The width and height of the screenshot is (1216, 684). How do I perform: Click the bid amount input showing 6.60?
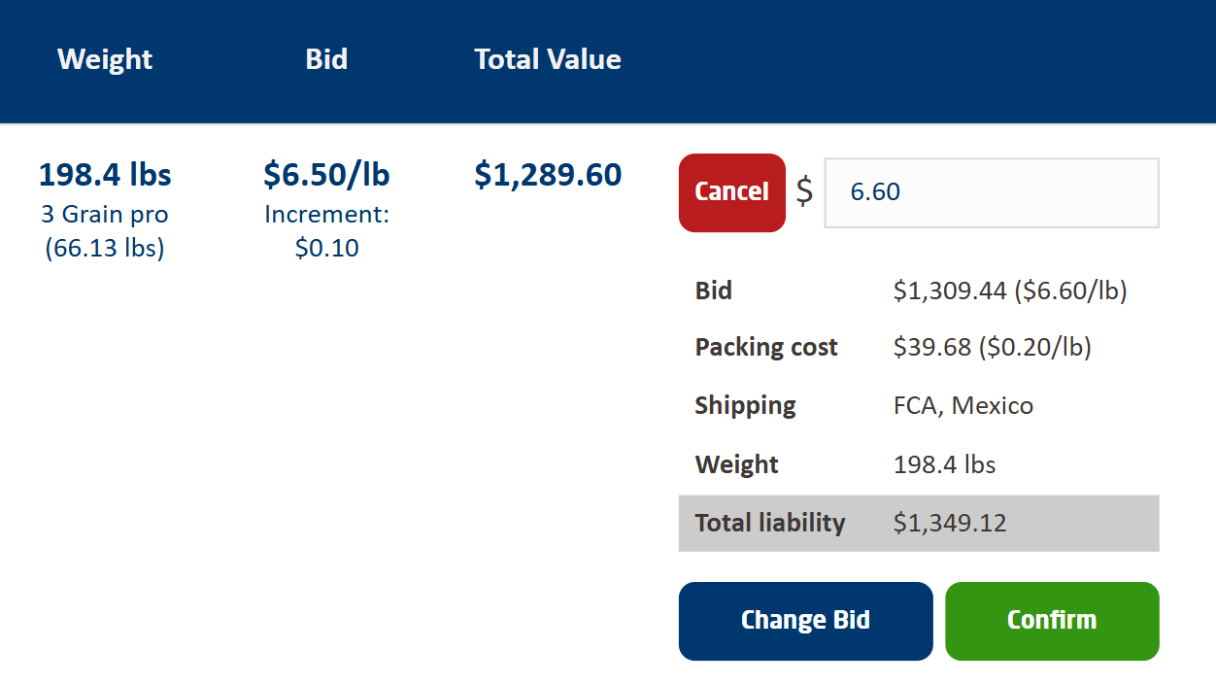point(991,192)
